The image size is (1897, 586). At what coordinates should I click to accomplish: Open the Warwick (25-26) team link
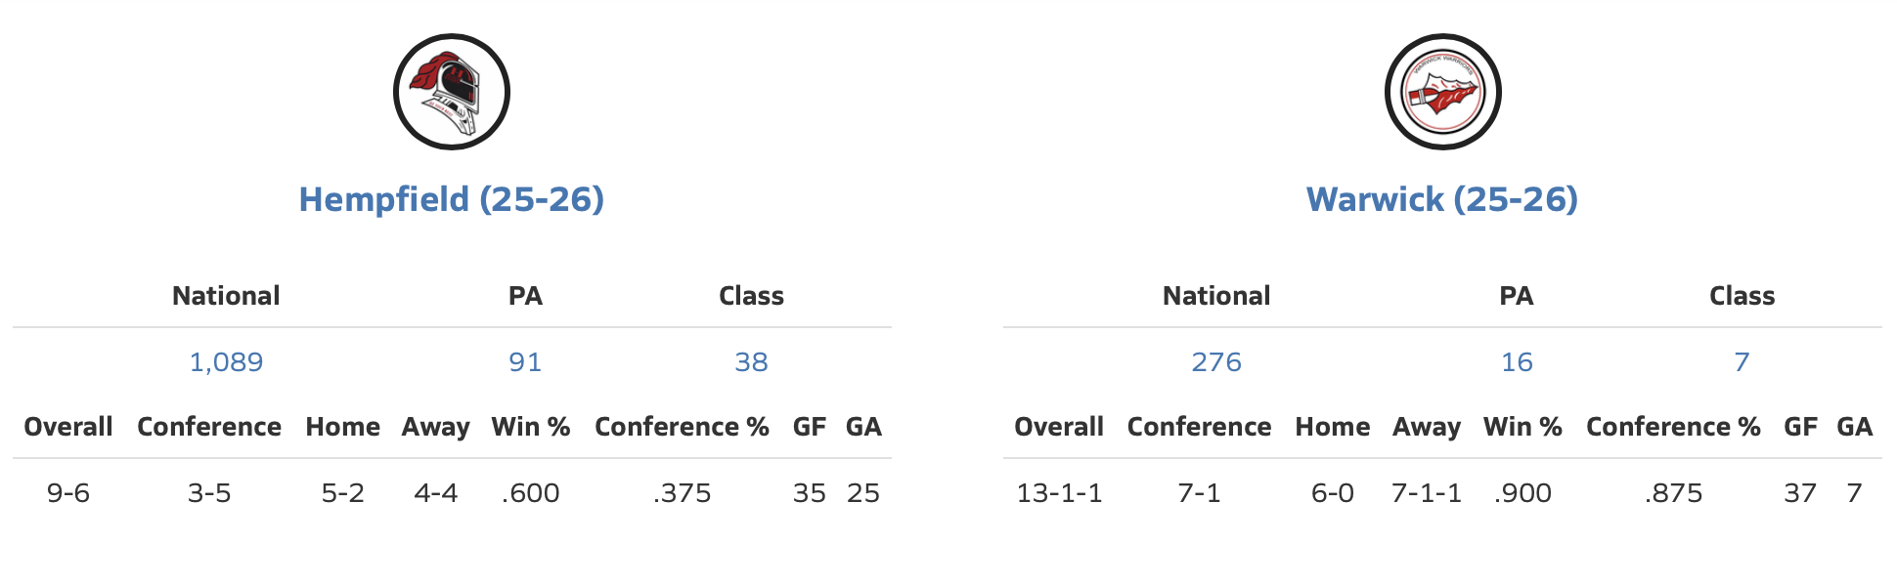(1442, 199)
